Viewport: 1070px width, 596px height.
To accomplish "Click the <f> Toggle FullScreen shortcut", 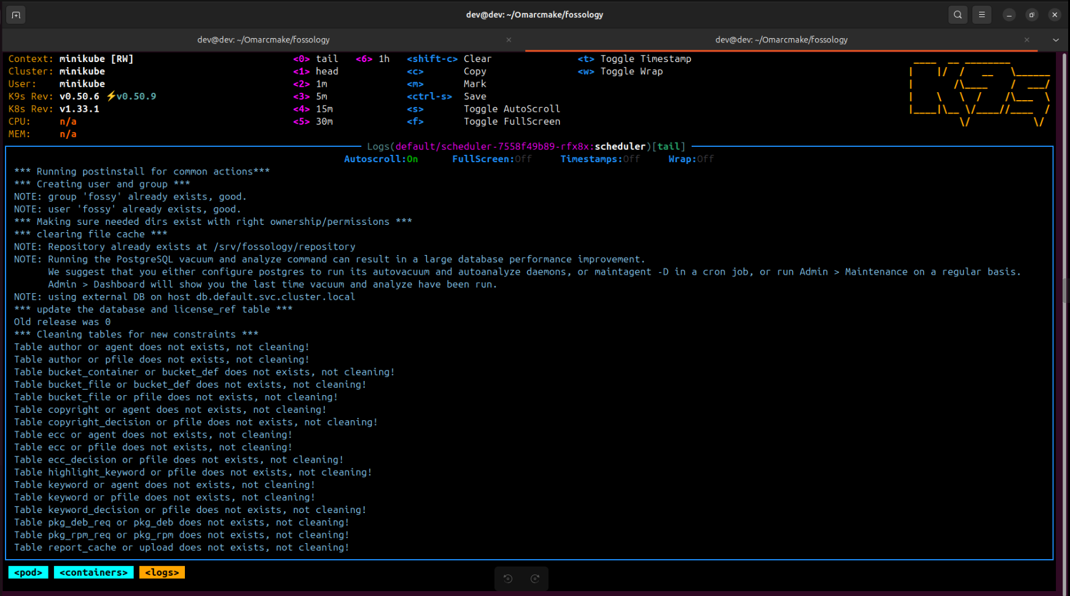I will point(483,122).
